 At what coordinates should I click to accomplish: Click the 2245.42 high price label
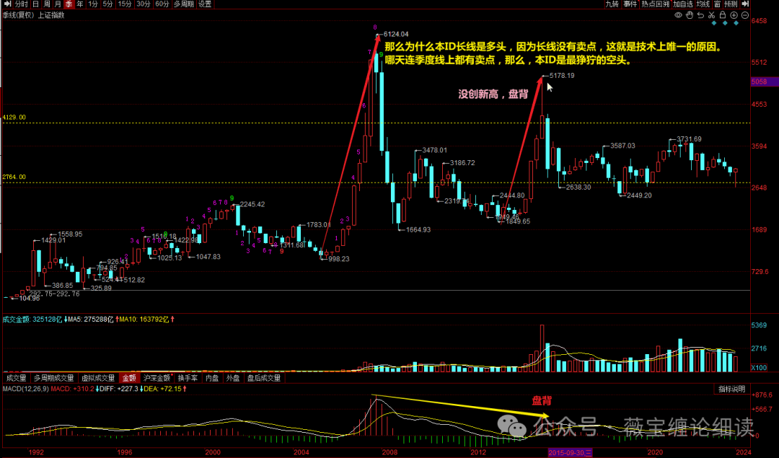(x=252, y=204)
